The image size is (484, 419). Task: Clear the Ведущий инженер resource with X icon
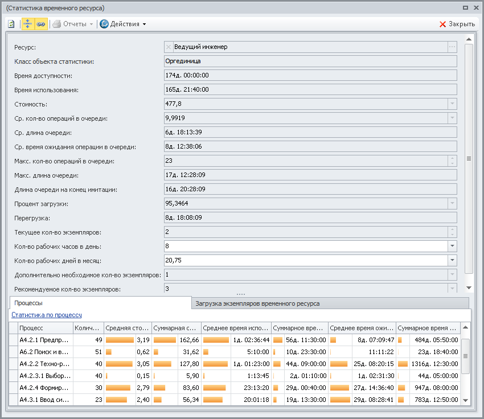(168, 47)
